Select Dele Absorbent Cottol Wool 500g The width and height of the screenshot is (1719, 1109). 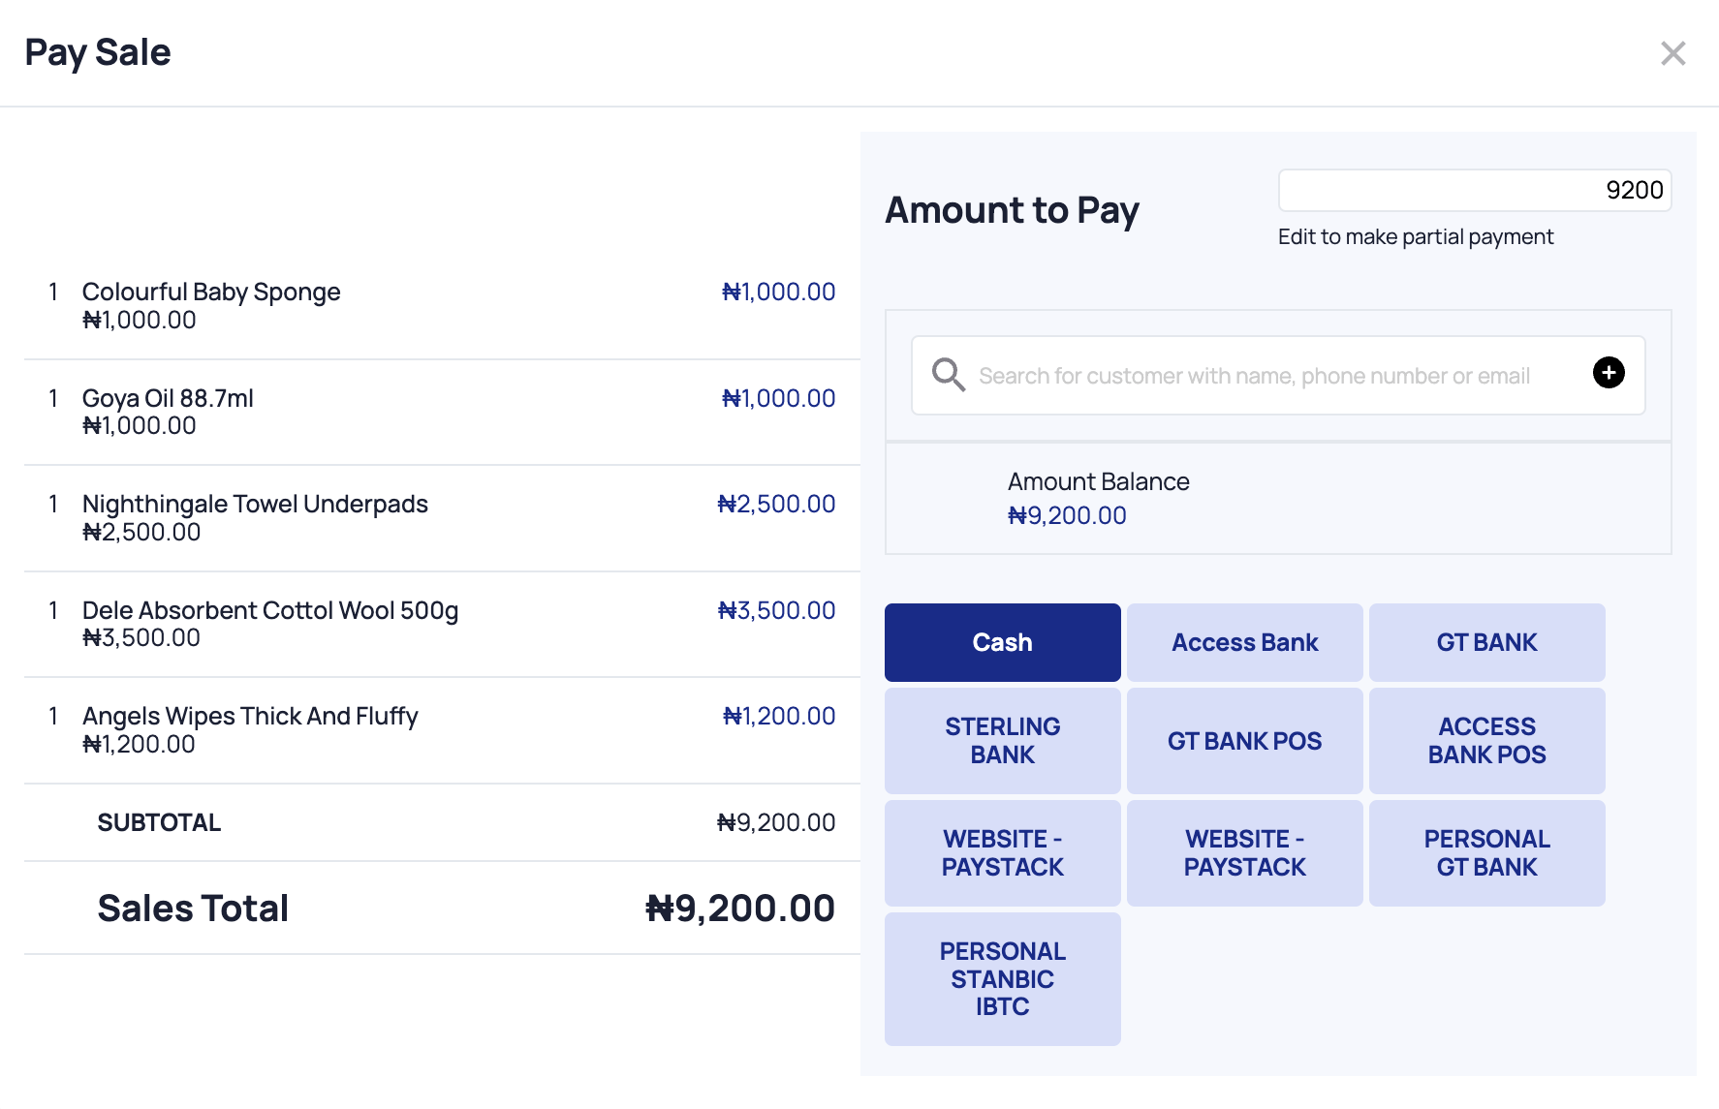(269, 611)
